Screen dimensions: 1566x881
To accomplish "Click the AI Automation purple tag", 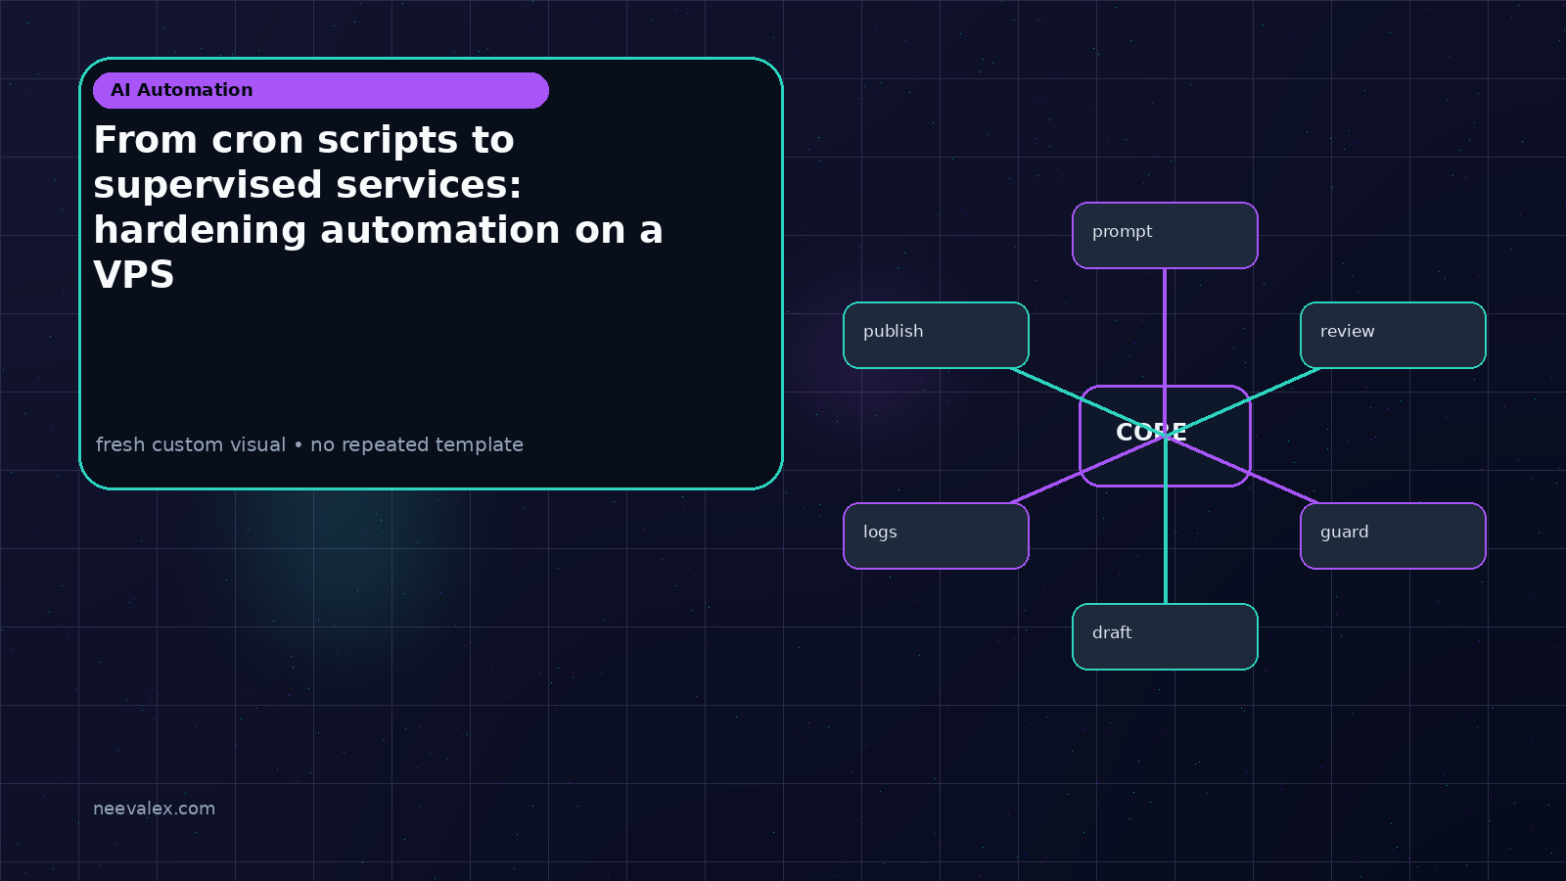I will (x=321, y=90).
